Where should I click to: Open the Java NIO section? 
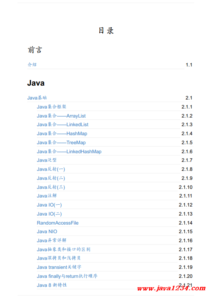point(47,231)
